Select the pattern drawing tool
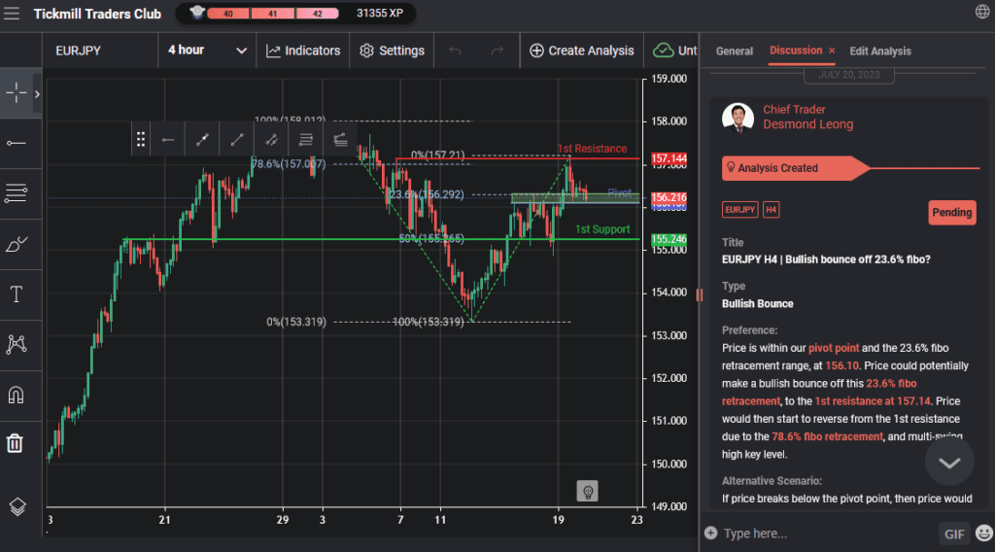This screenshot has width=995, height=552. (x=16, y=344)
